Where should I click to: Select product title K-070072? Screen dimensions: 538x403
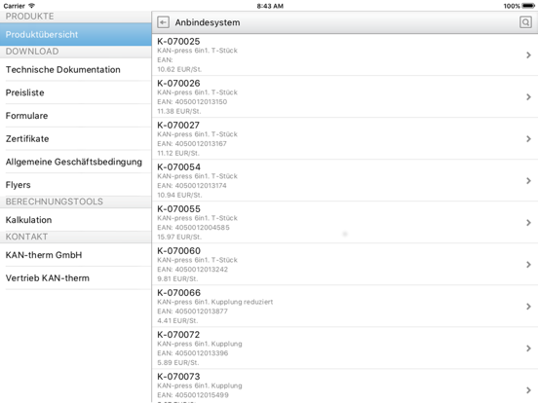[178, 335]
